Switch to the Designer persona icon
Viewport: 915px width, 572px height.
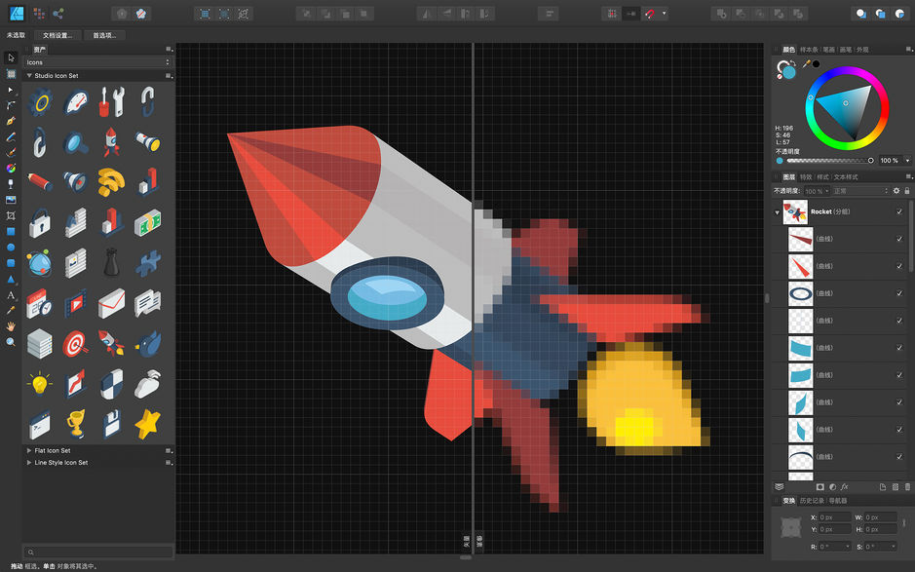[x=17, y=14]
